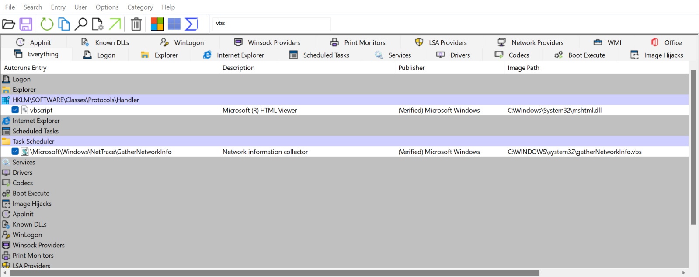Select the Internet Explorer category row
The height and width of the screenshot is (277, 699).
pos(344,121)
